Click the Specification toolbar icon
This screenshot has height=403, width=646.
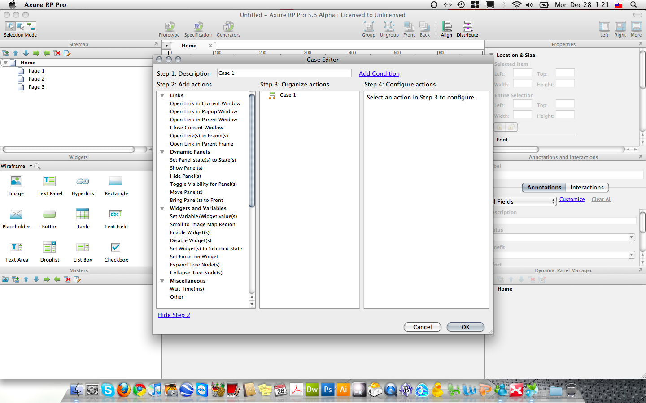point(198,27)
